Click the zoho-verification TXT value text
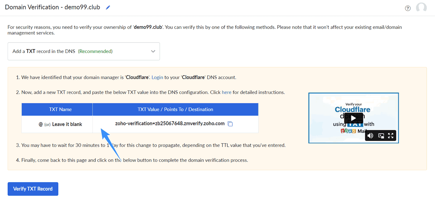This screenshot has width=435, height=208. [x=170, y=123]
